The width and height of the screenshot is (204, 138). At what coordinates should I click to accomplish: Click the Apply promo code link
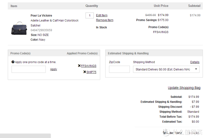point(54,69)
